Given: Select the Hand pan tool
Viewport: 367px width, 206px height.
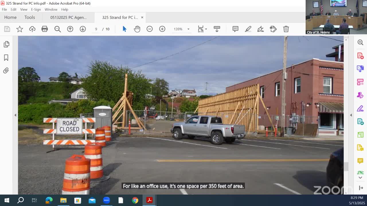Looking at the screenshot, I should coord(137,29).
